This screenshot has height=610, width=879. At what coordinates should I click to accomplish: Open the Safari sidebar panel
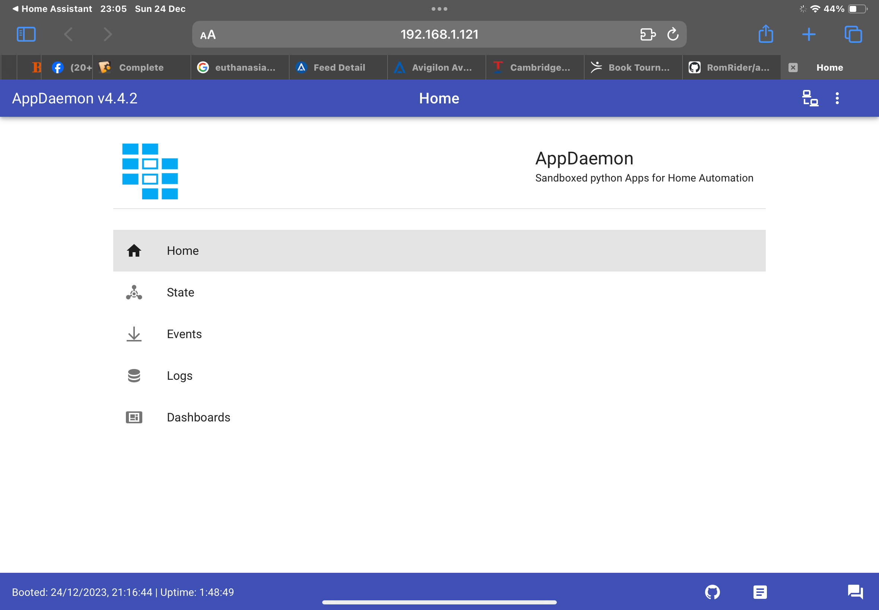pyautogui.click(x=26, y=34)
